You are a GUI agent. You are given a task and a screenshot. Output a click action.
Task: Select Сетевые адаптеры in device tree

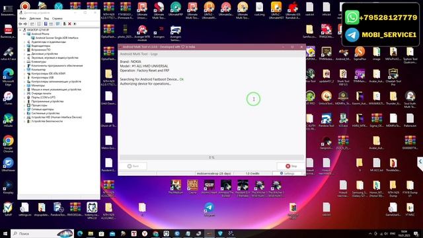pos(42,109)
